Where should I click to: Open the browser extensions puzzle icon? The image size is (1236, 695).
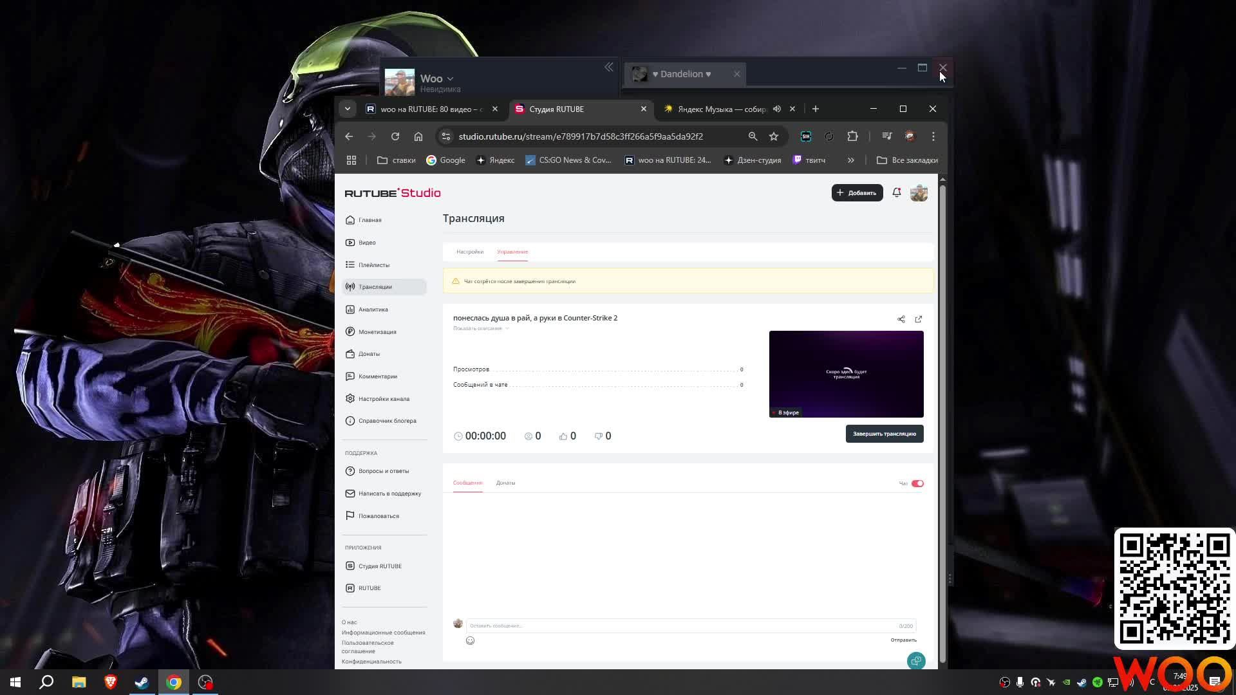point(852,136)
